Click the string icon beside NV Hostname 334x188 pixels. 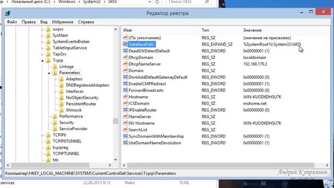pyautogui.click(x=125, y=123)
